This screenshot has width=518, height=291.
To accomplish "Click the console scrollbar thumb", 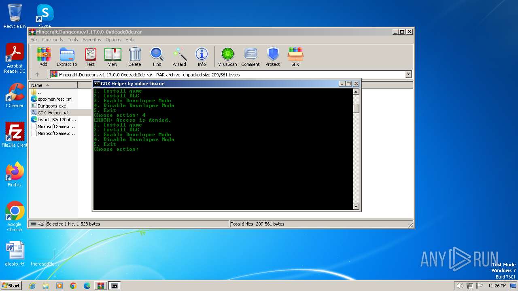I will pyautogui.click(x=356, y=109).
